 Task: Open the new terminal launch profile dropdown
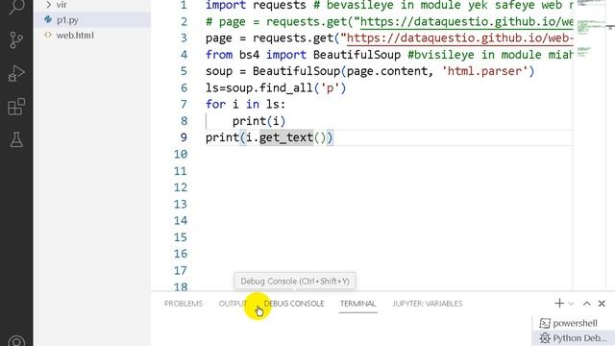click(571, 304)
